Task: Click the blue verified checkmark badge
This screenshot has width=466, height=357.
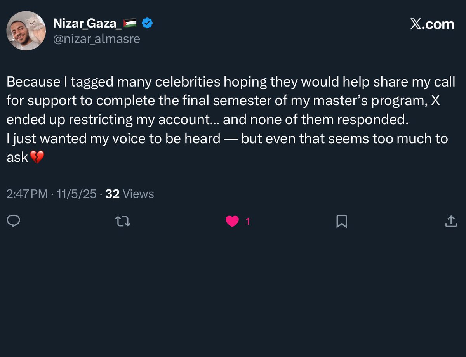Action: tap(147, 24)
